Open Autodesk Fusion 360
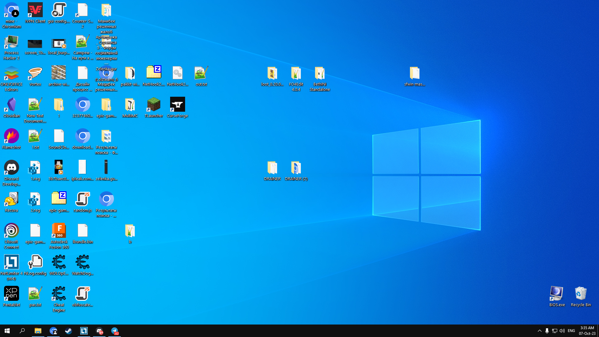 pyautogui.click(x=59, y=237)
